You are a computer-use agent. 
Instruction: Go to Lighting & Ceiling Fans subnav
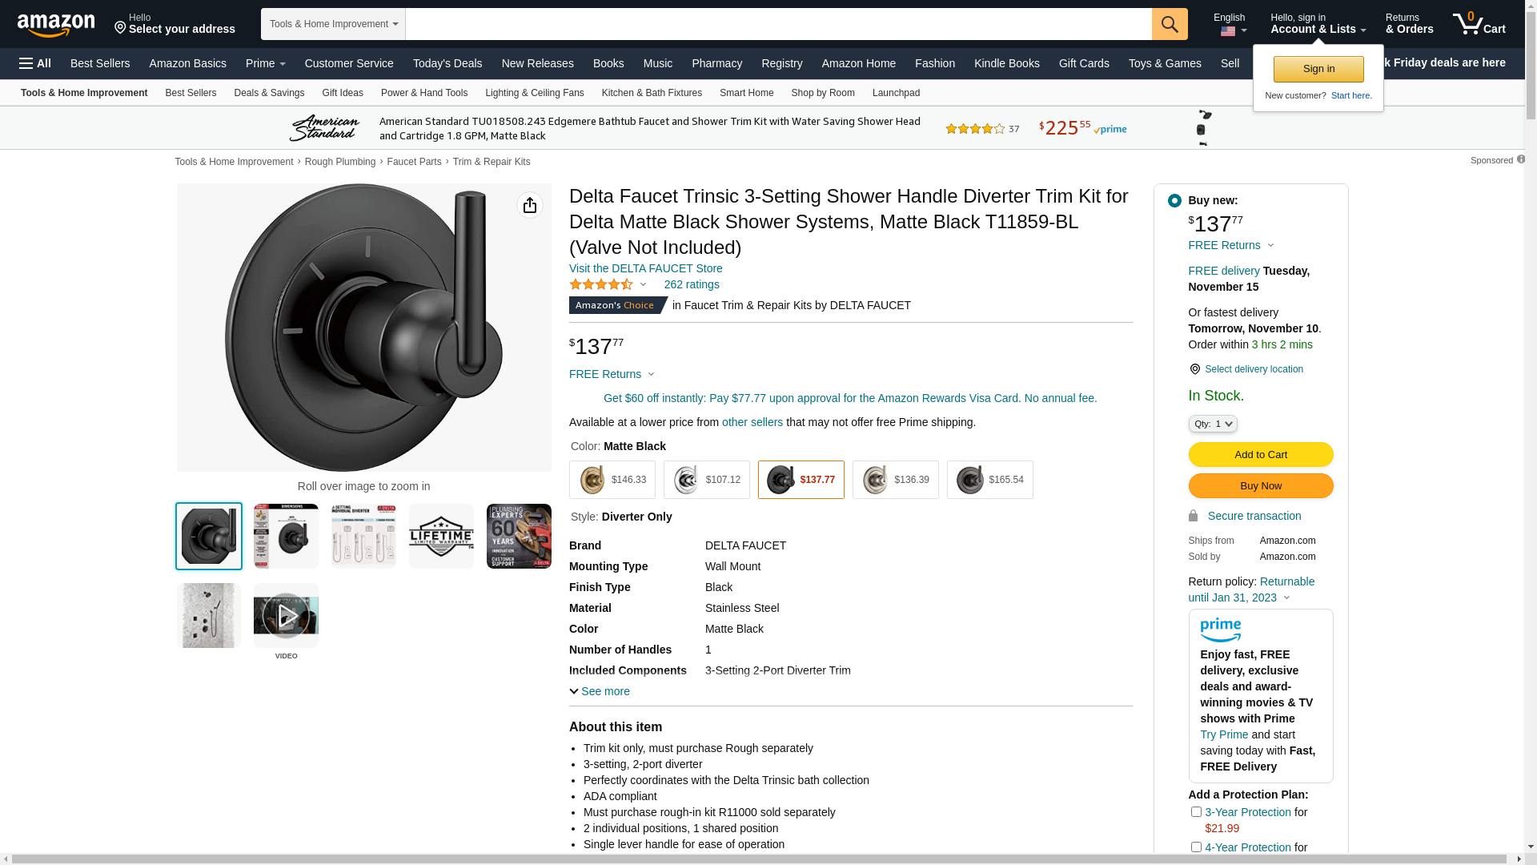click(x=534, y=93)
